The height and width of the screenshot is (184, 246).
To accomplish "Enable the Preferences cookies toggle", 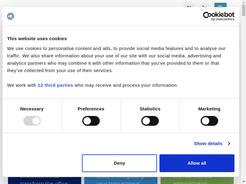I will 91,121.
